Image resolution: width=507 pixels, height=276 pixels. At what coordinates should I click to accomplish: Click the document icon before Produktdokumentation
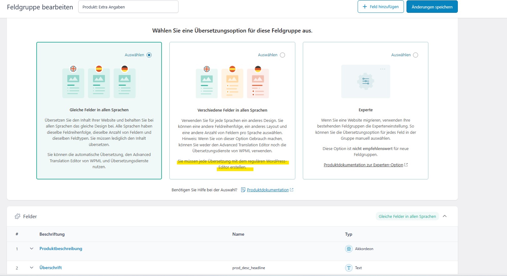pos(243,190)
